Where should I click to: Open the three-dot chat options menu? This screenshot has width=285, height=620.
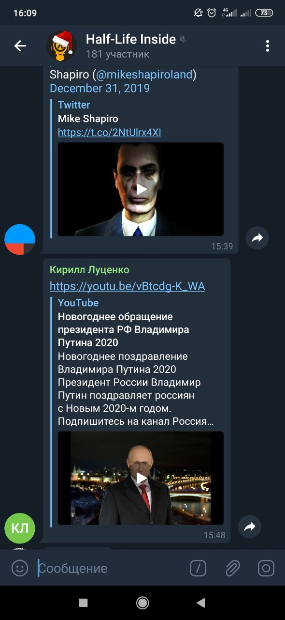click(267, 46)
